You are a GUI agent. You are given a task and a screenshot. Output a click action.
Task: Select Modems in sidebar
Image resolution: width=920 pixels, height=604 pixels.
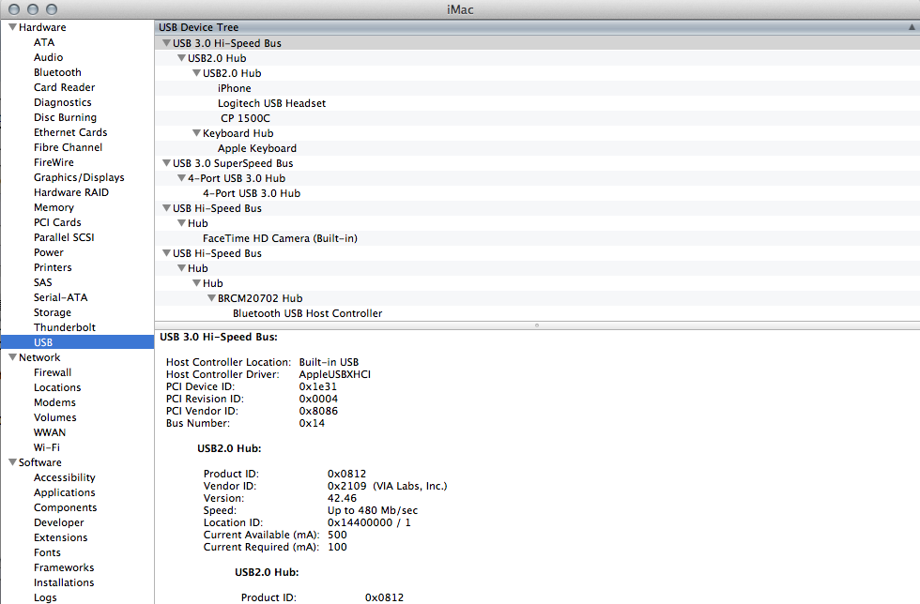[54, 402]
